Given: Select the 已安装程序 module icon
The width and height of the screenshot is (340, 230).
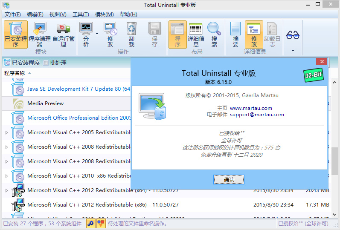Looking at the screenshot, I should 16,34.
